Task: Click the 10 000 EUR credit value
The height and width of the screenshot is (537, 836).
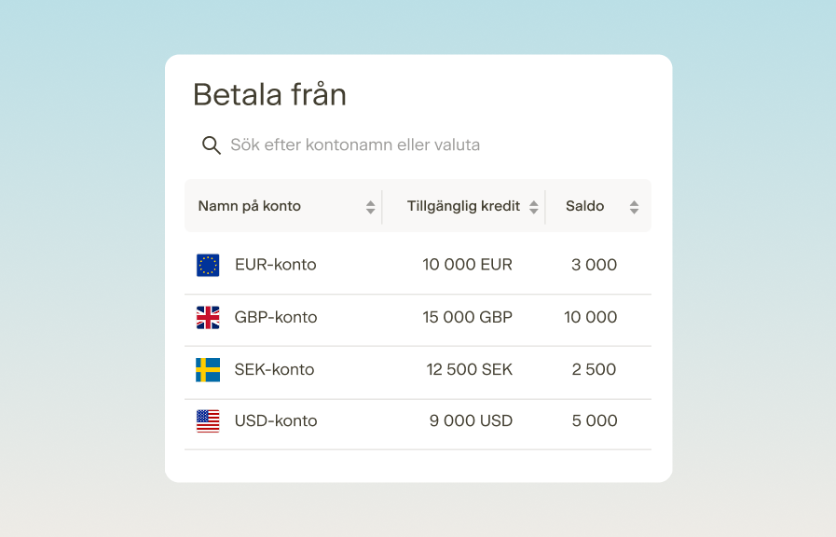Action: click(467, 265)
